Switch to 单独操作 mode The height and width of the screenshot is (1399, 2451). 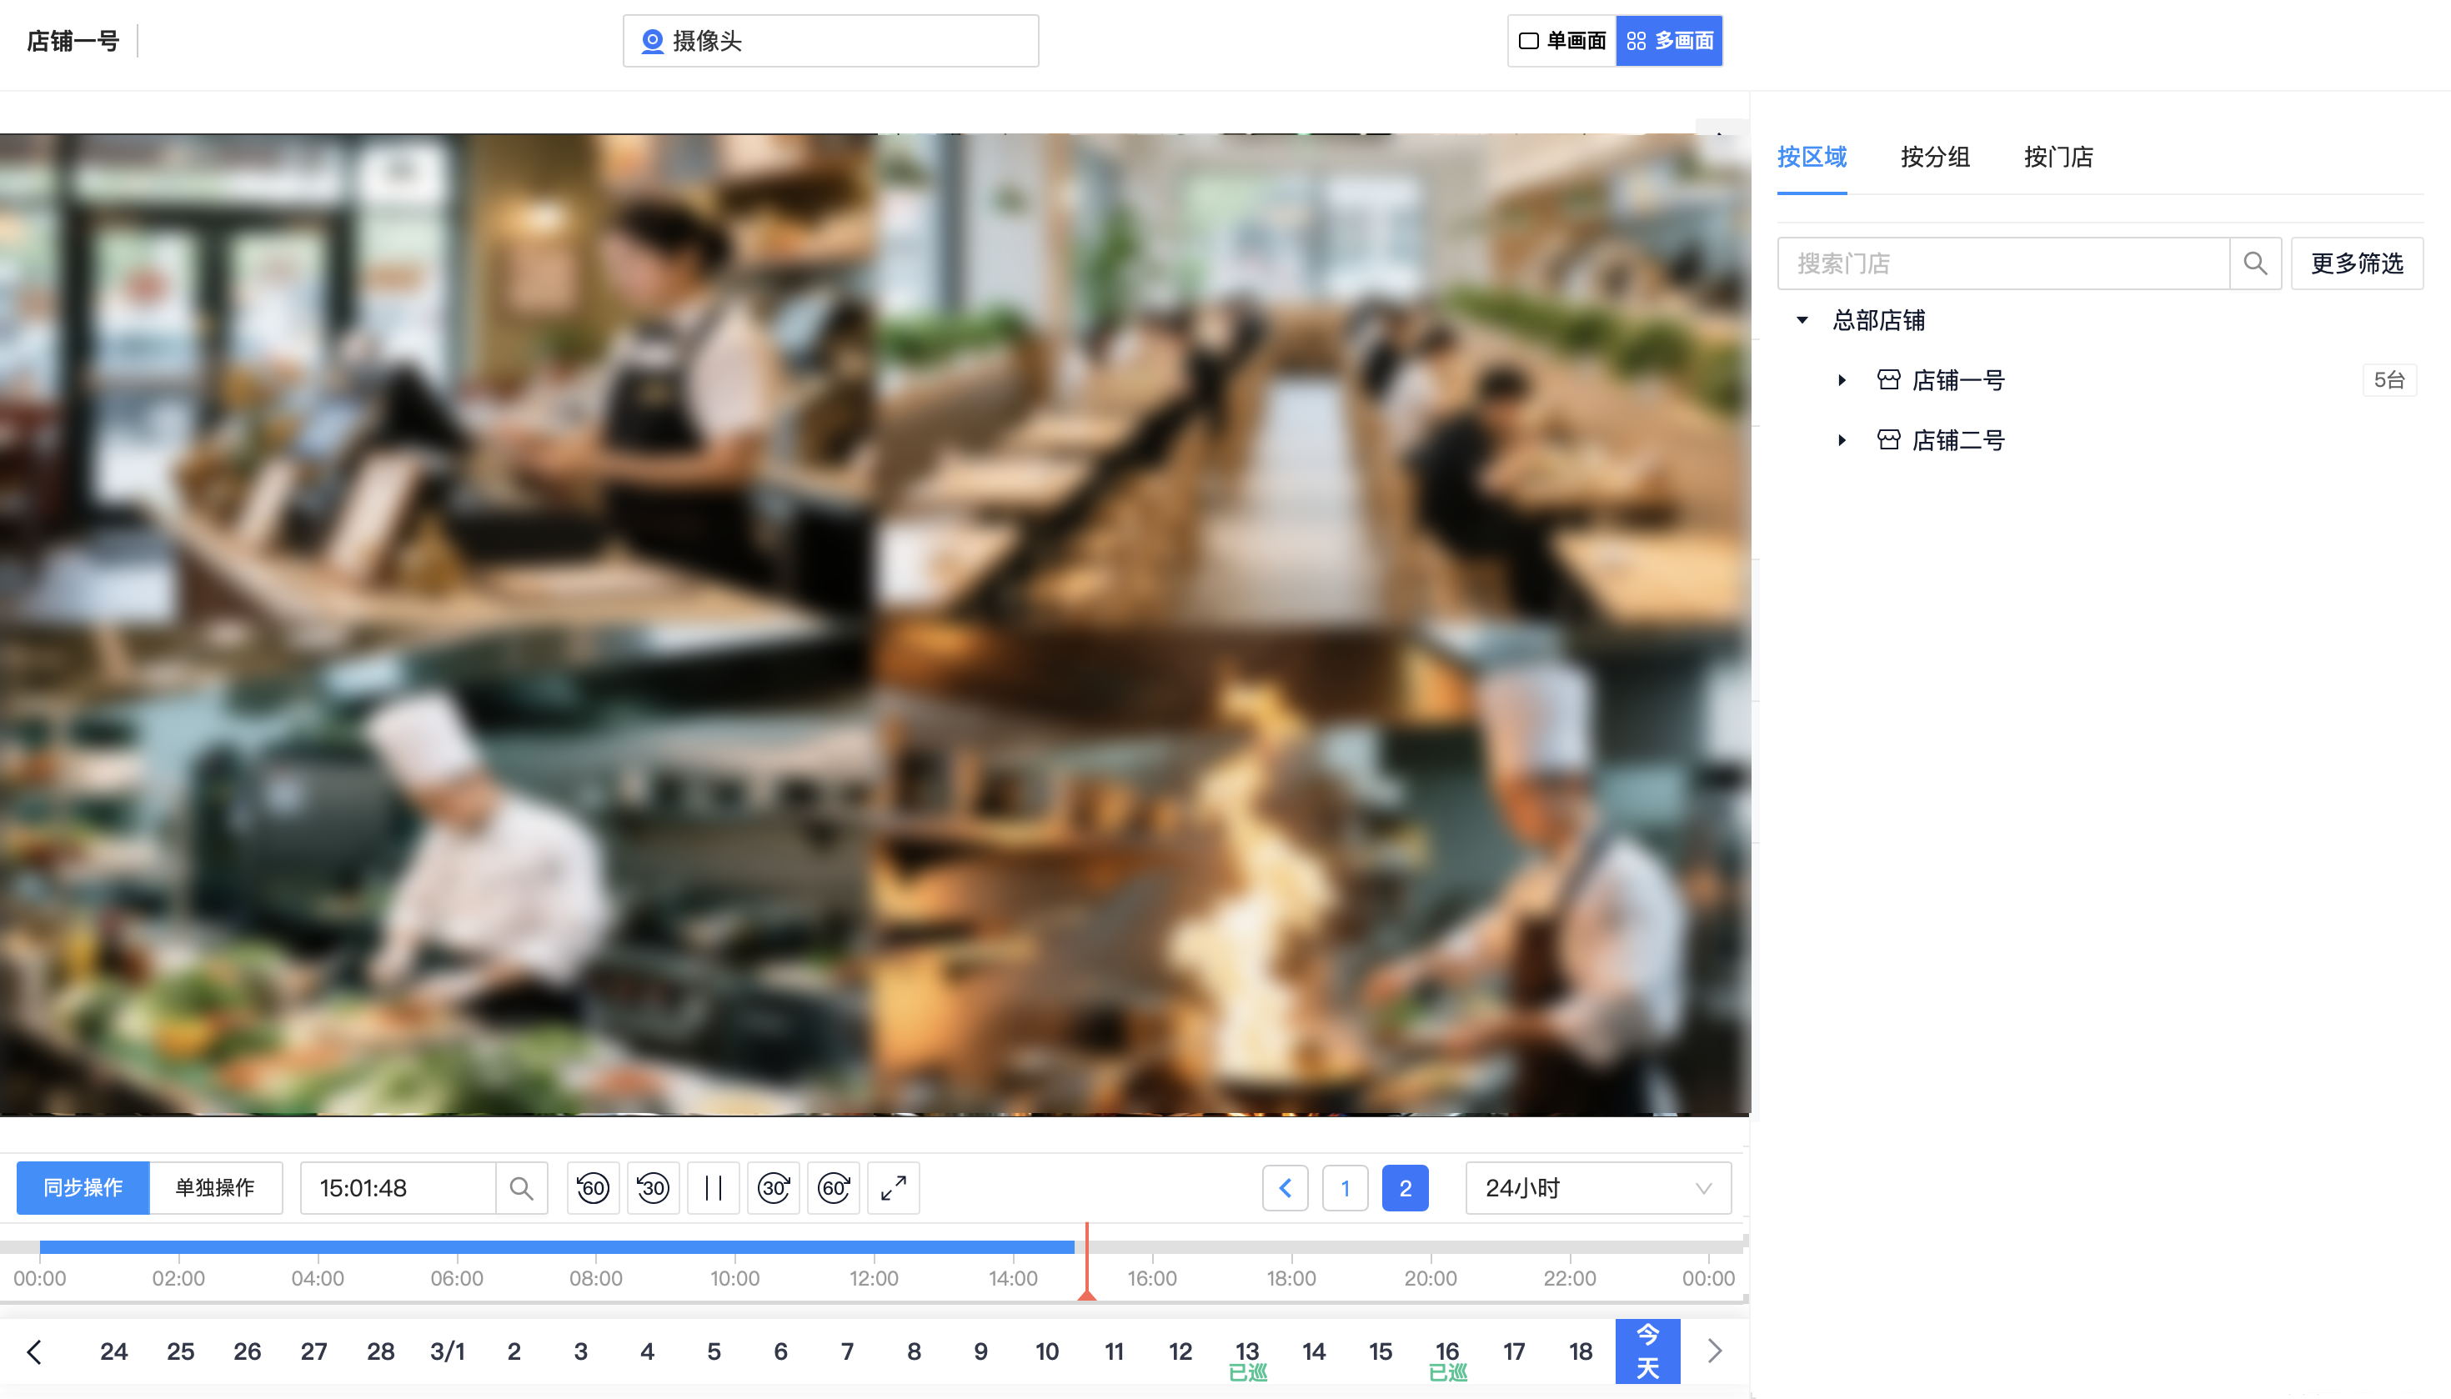215,1187
